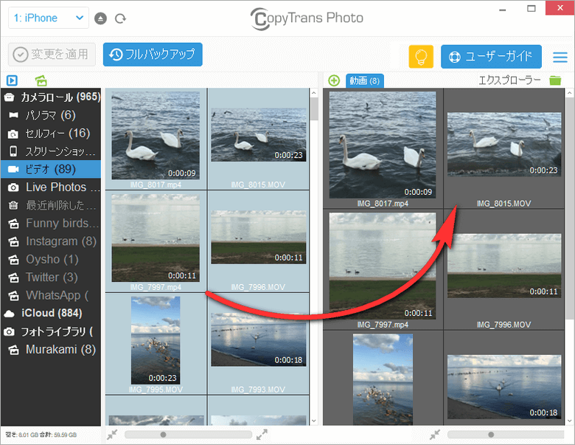
Task: Click the storage space status text
Action: pos(41,435)
